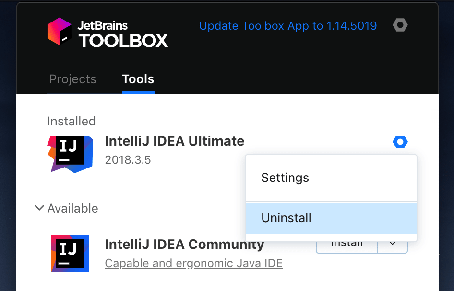Click the Update Toolbox App to 1.14.5019 link
Image resolution: width=454 pixels, height=291 pixels.
click(x=288, y=25)
